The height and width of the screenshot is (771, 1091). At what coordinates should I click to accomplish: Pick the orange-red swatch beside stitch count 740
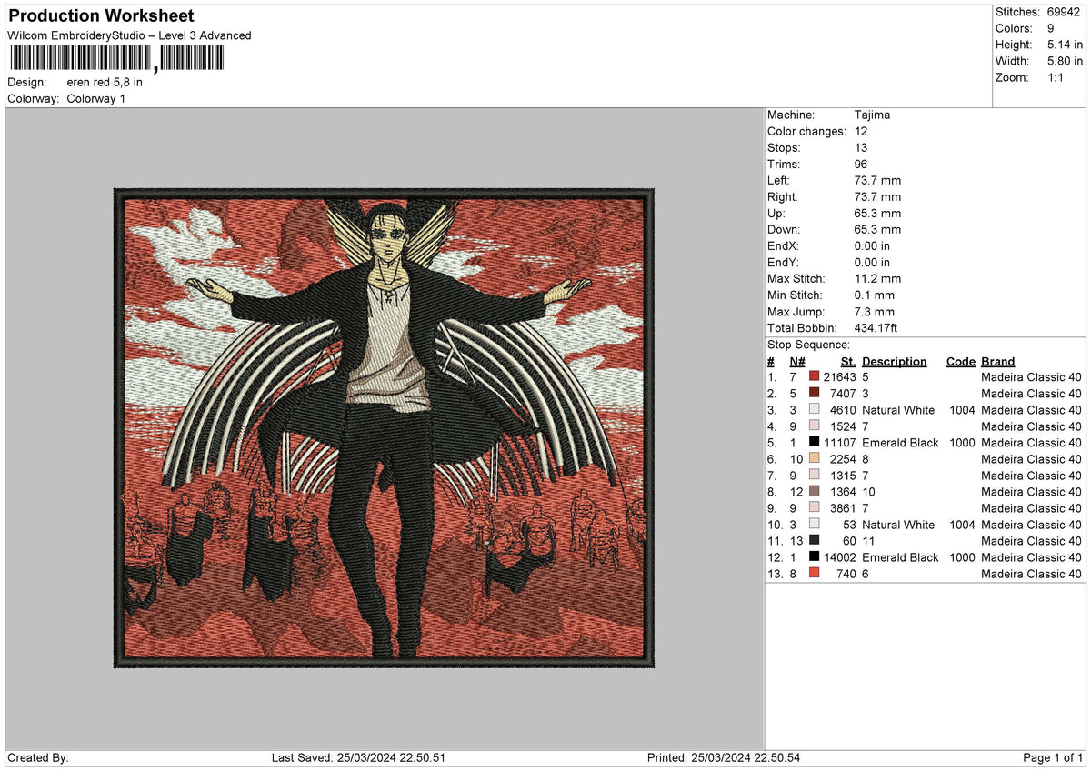[x=814, y=573]
